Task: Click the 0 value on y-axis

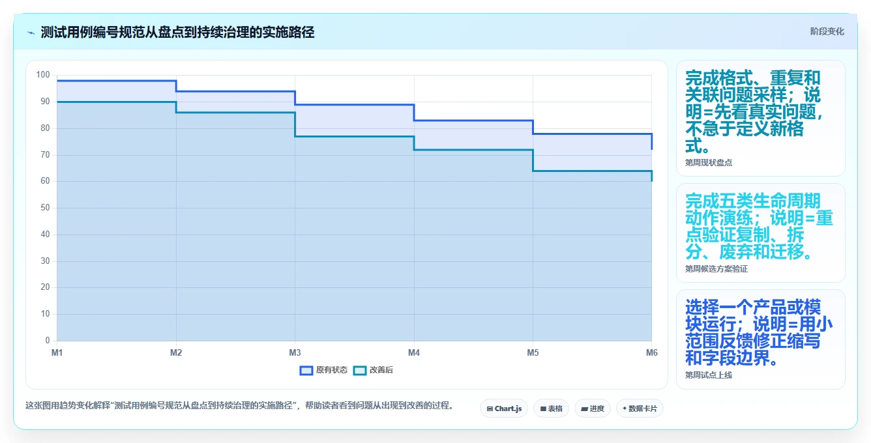Action: [48, 341]
